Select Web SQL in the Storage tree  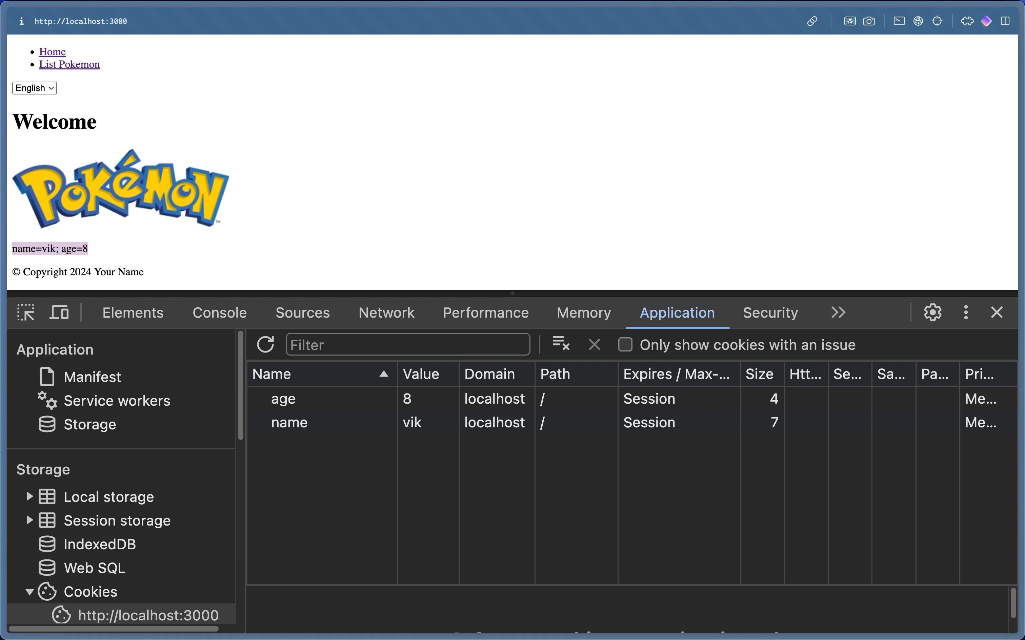[95, 568]
